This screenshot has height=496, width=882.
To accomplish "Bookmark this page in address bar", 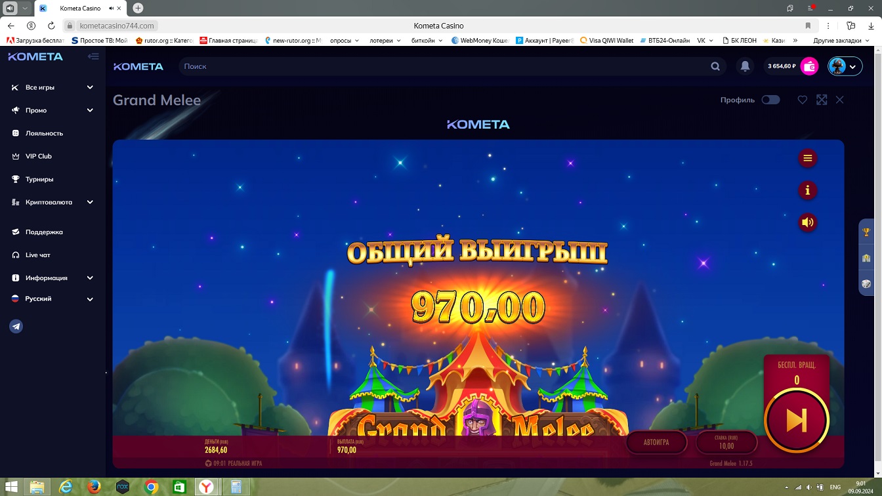I will click(808, 26).
